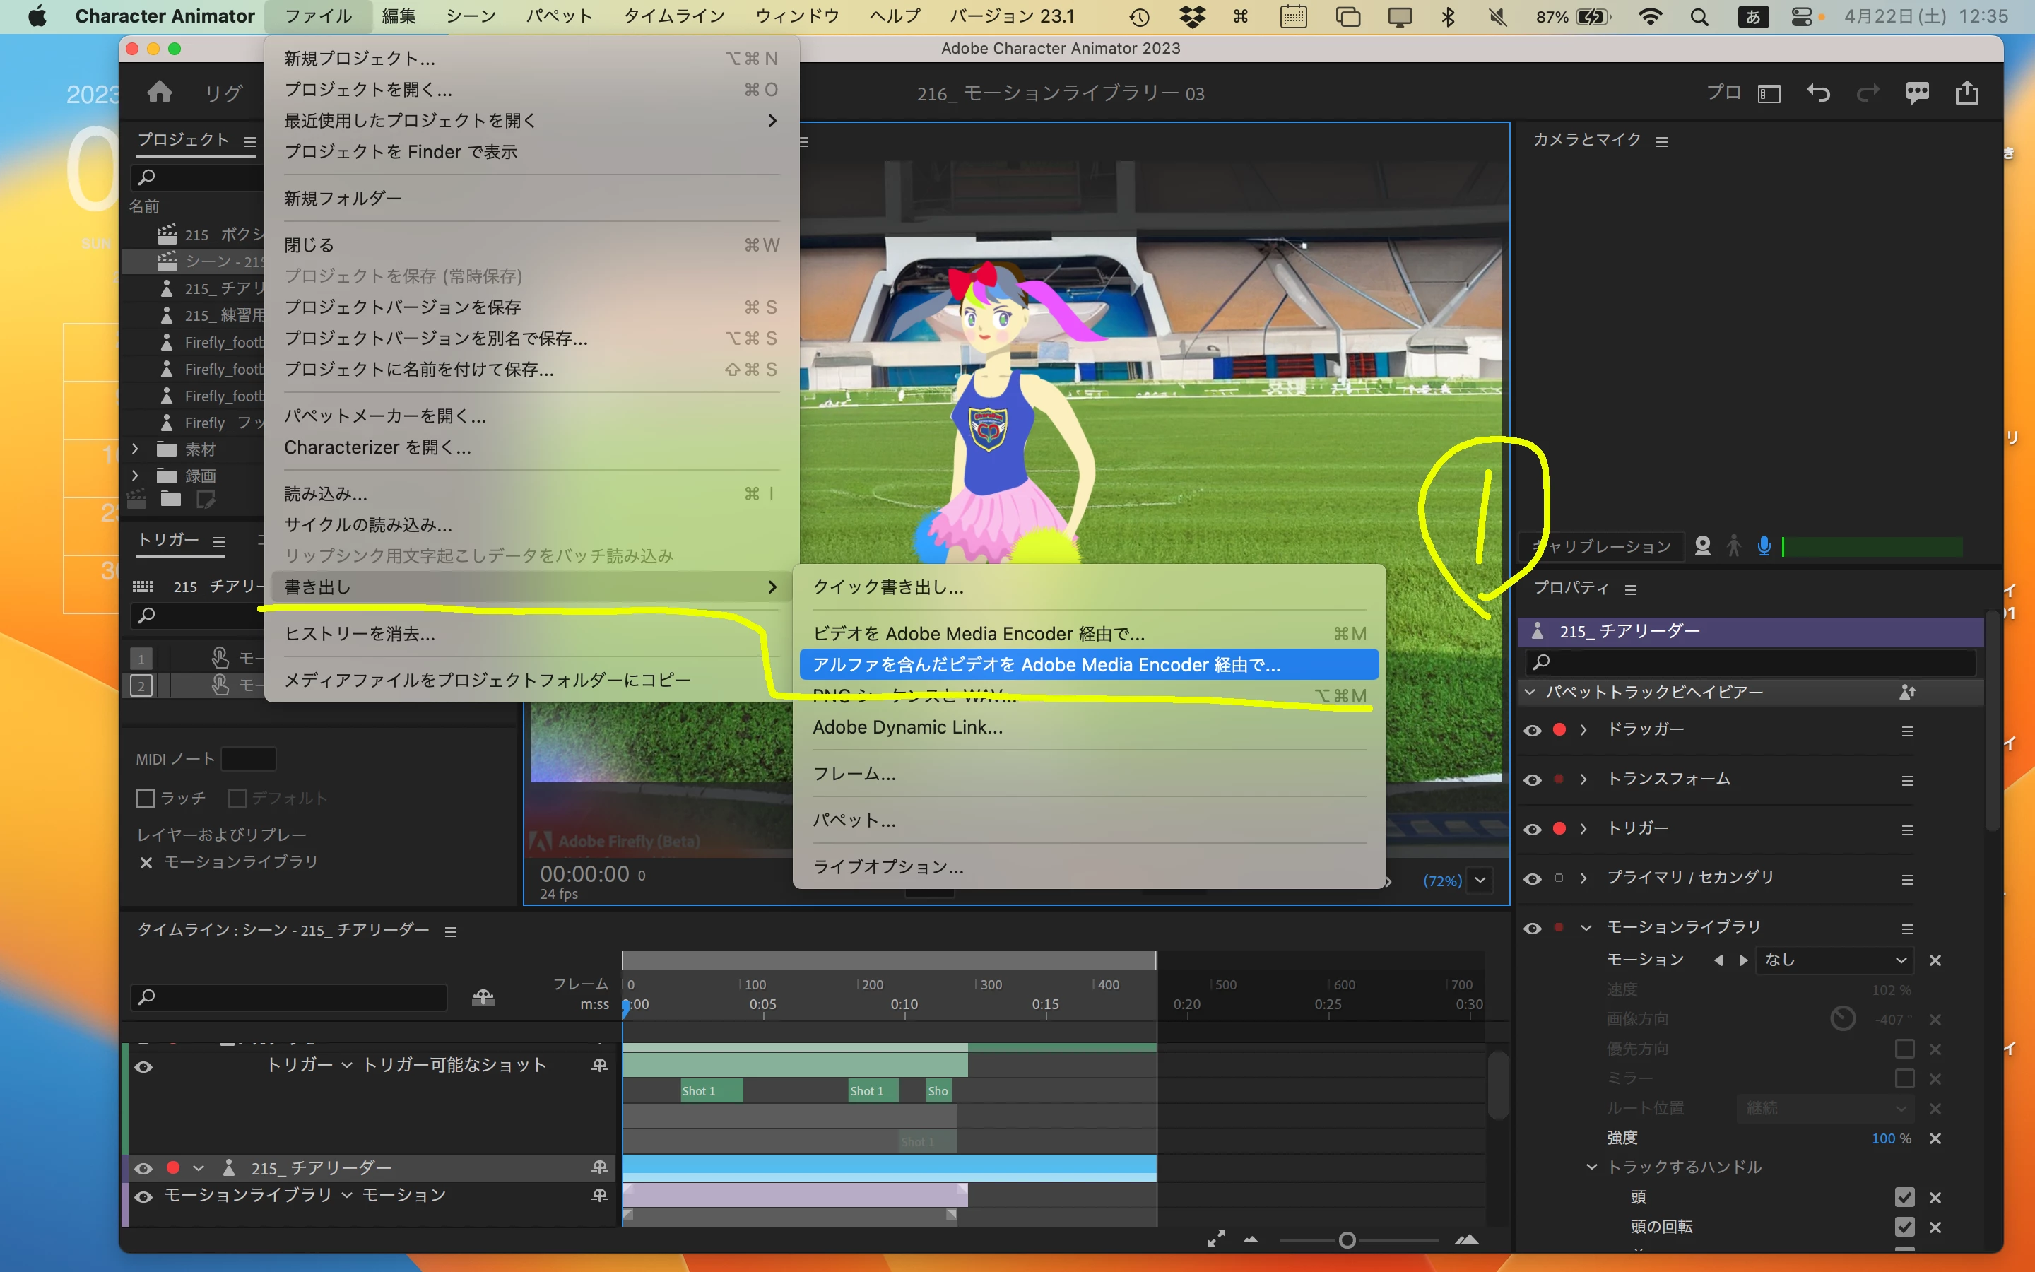Collapse the トラックするハンドル section

(x=1592, y=1167)
